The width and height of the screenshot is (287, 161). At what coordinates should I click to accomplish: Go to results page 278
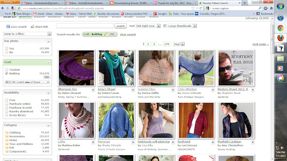coord(166,44)
